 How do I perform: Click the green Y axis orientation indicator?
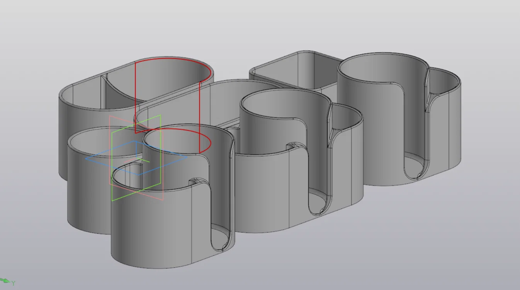[x=7, y=281]
